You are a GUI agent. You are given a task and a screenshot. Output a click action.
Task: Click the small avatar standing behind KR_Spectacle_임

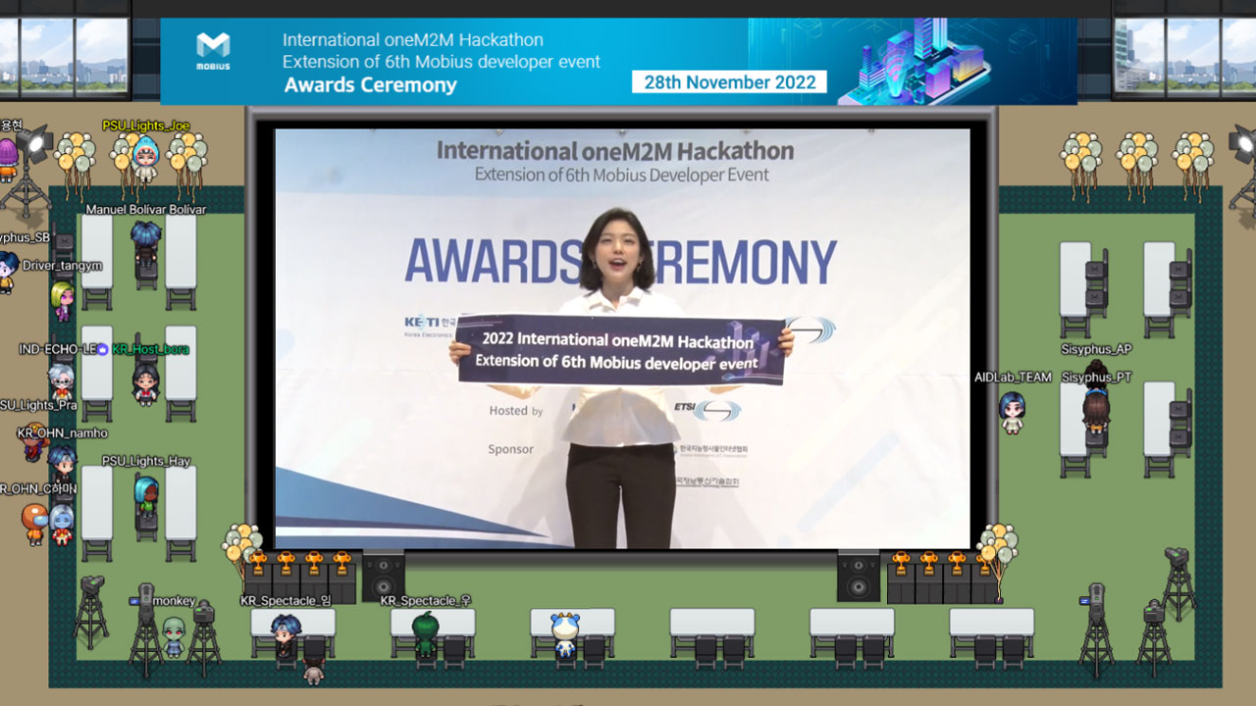(313, 673)
